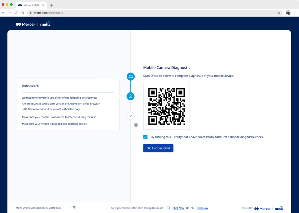299x213 pixels.
Task: Click the browser home icon
Action: pos(23,13)
